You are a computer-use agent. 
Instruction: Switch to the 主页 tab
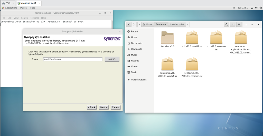click(8, 3)
